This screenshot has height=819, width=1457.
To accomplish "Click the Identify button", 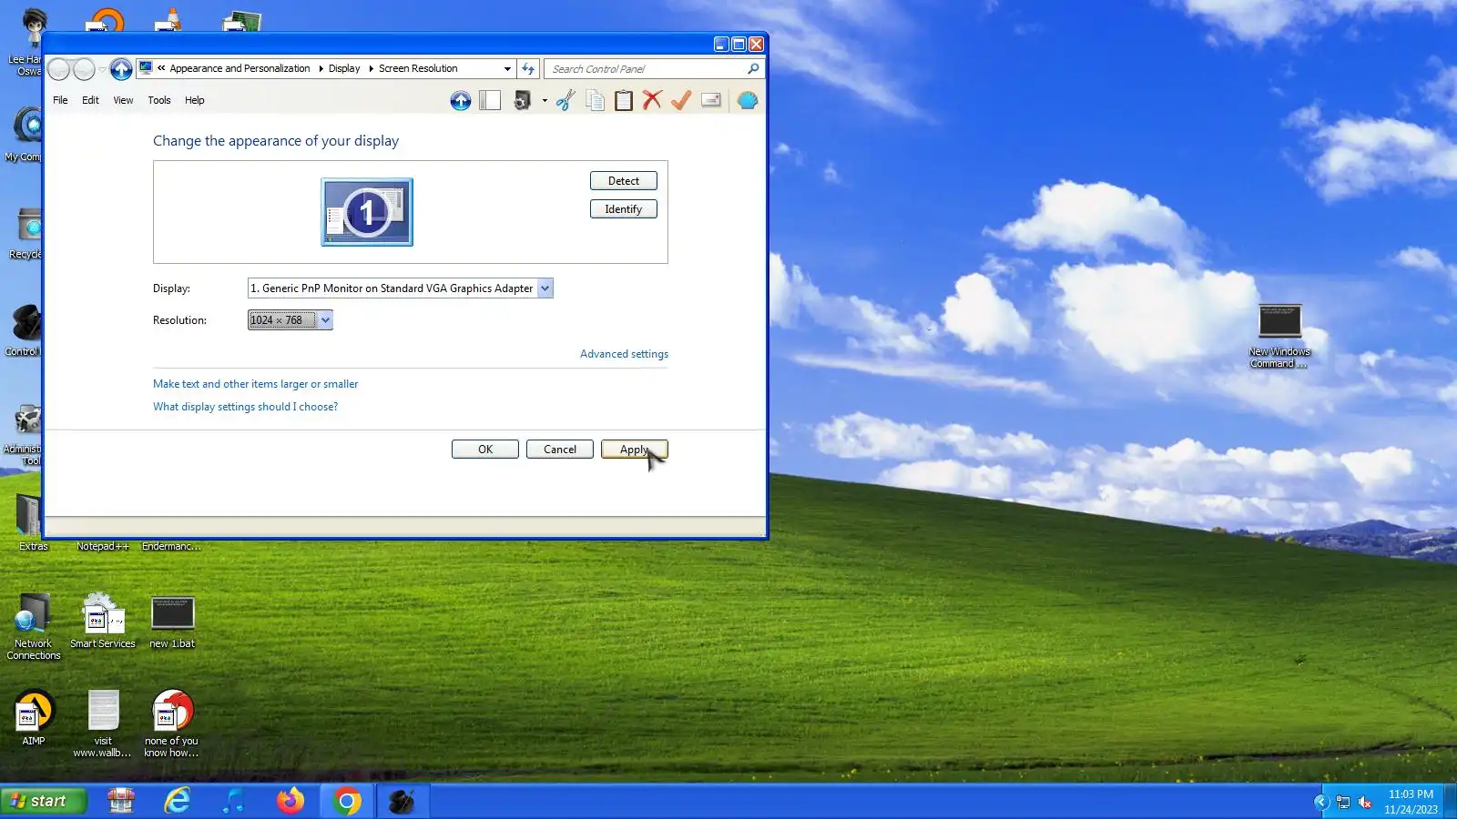I will pyautogui.click(x=624, y=209).
